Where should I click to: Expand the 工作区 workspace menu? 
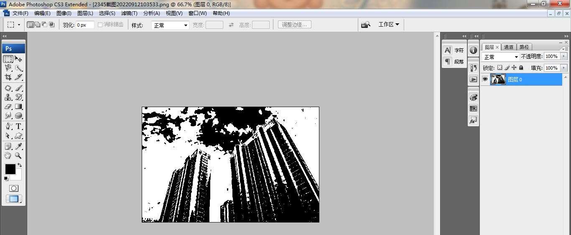click(x=388, y=25)
